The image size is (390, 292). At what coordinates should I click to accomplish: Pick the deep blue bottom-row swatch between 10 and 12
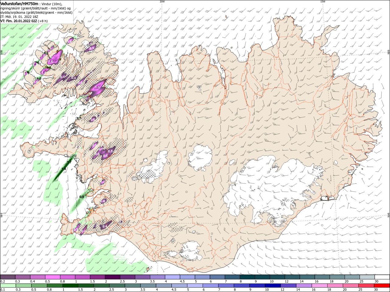point(273,286)
